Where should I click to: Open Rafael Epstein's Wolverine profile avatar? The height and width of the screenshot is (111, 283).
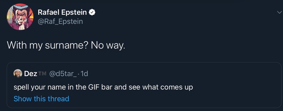pyautogui.click(x=20, y=17)
